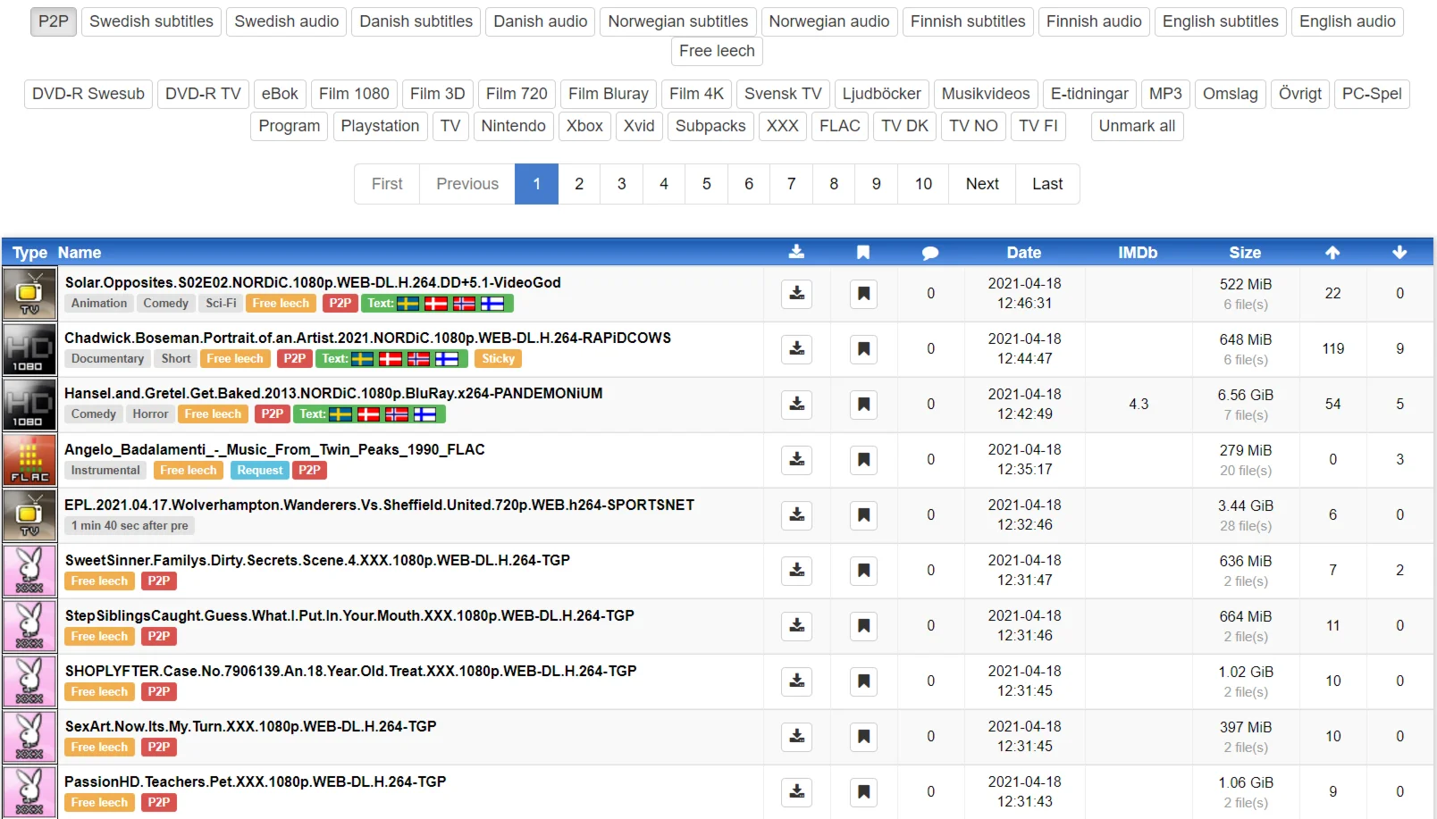The width and height of the screenshot is (1437, 819).
Task: Sort by the bookmark column header icon
Action: [x=863, y=253]
